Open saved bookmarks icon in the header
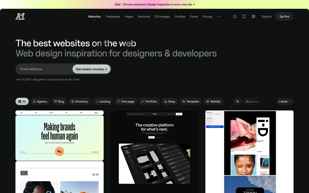This screenshot has width=309, height=193. tap(244, 16)
